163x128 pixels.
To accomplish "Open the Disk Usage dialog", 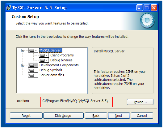I will 63,116.
